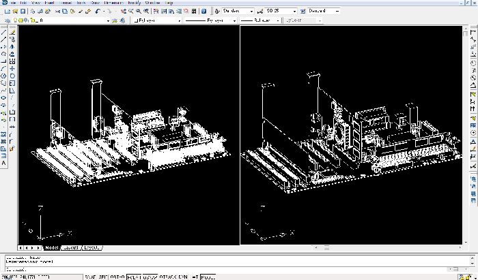This screenshot has width=478, height=280.
Task: Select the Circle tool in Draw toolbar
Action: pyautogui.click(x=3, y=76)
